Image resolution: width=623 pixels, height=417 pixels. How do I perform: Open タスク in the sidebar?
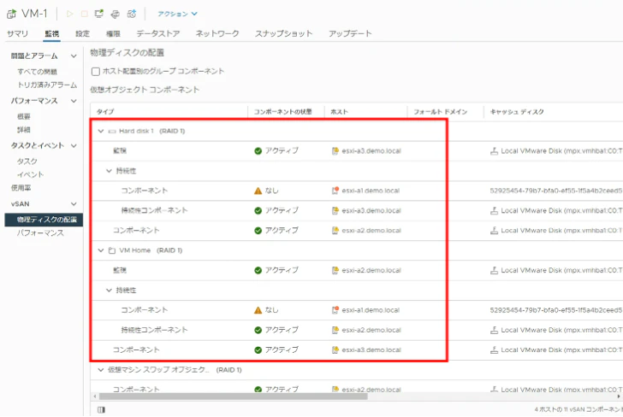coord(27,162)
